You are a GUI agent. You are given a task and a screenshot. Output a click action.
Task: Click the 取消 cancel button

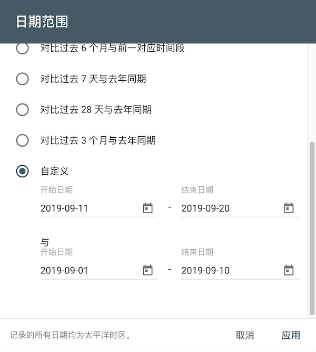click(x=245, y=335)
